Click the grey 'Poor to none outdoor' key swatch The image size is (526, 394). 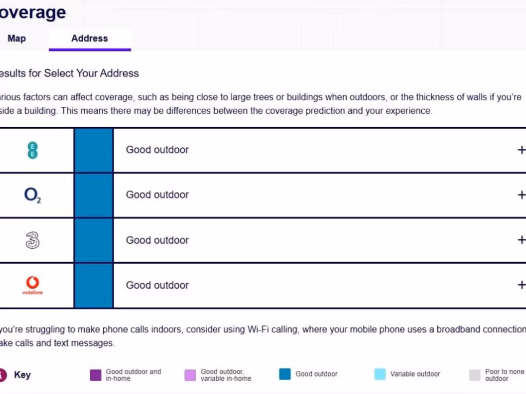pos(475,375)
